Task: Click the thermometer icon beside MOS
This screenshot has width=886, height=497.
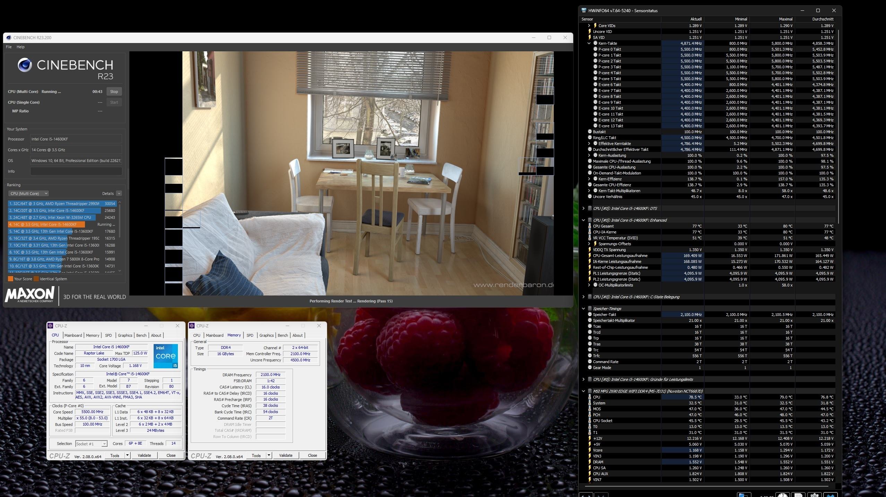Action: [590, 409]
